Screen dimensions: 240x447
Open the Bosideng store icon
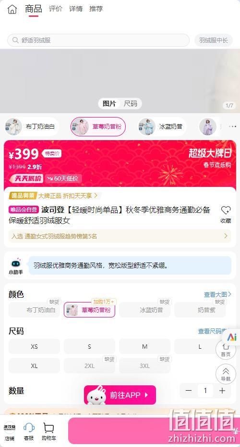10,428
